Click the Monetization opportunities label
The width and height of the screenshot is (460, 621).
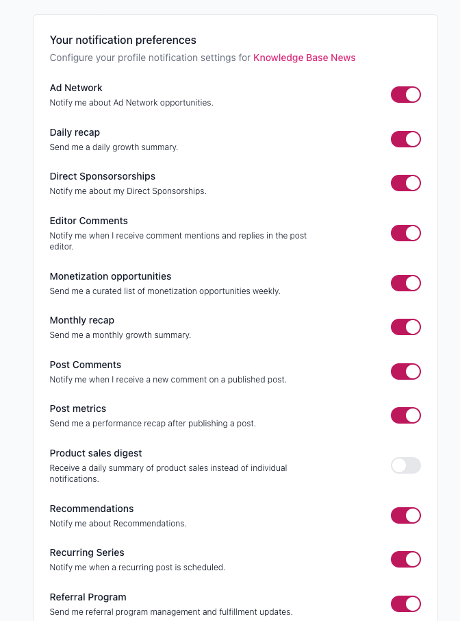point(110,276)
